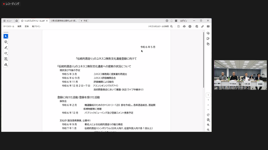
Task: Open the 編集 menu
Action: pos(20,26)
